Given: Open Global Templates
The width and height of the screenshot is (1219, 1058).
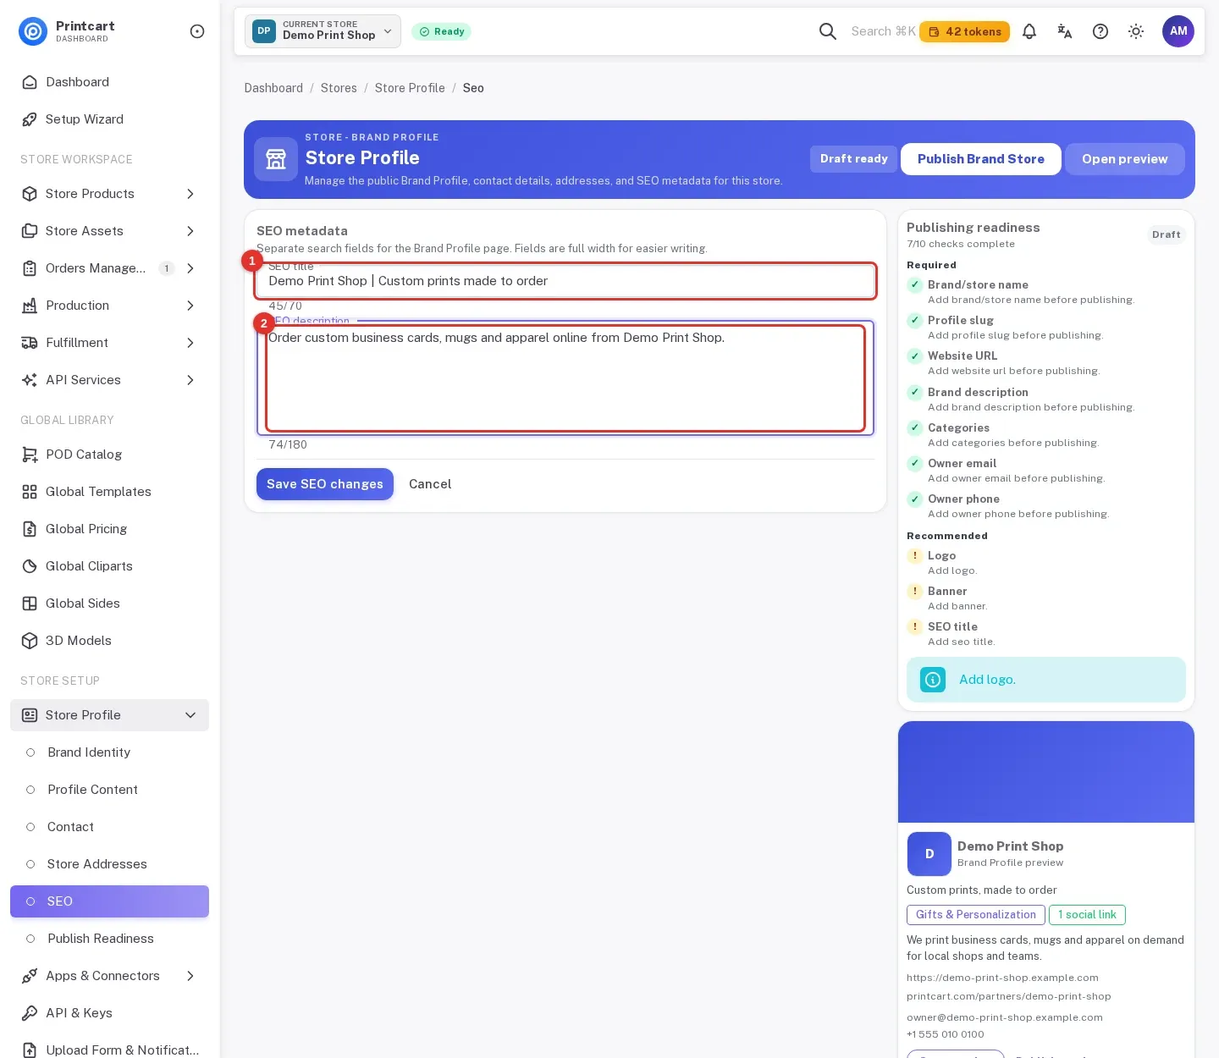Looking at the screenshot, I should pos(110,492).
